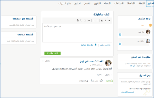Image resolution: width=154 pixels, height=98 pixels.
Task: Click the ملاحظة صوتية link
Action: coord(87,45)
